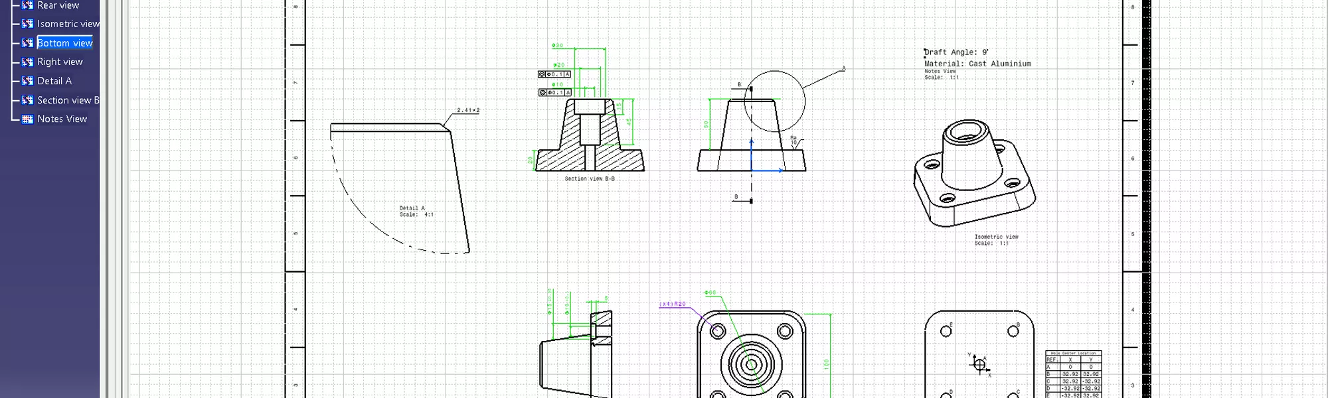Select the Φ60 diameter dimension
The image size is (1328, 398).
coord(710,293)
